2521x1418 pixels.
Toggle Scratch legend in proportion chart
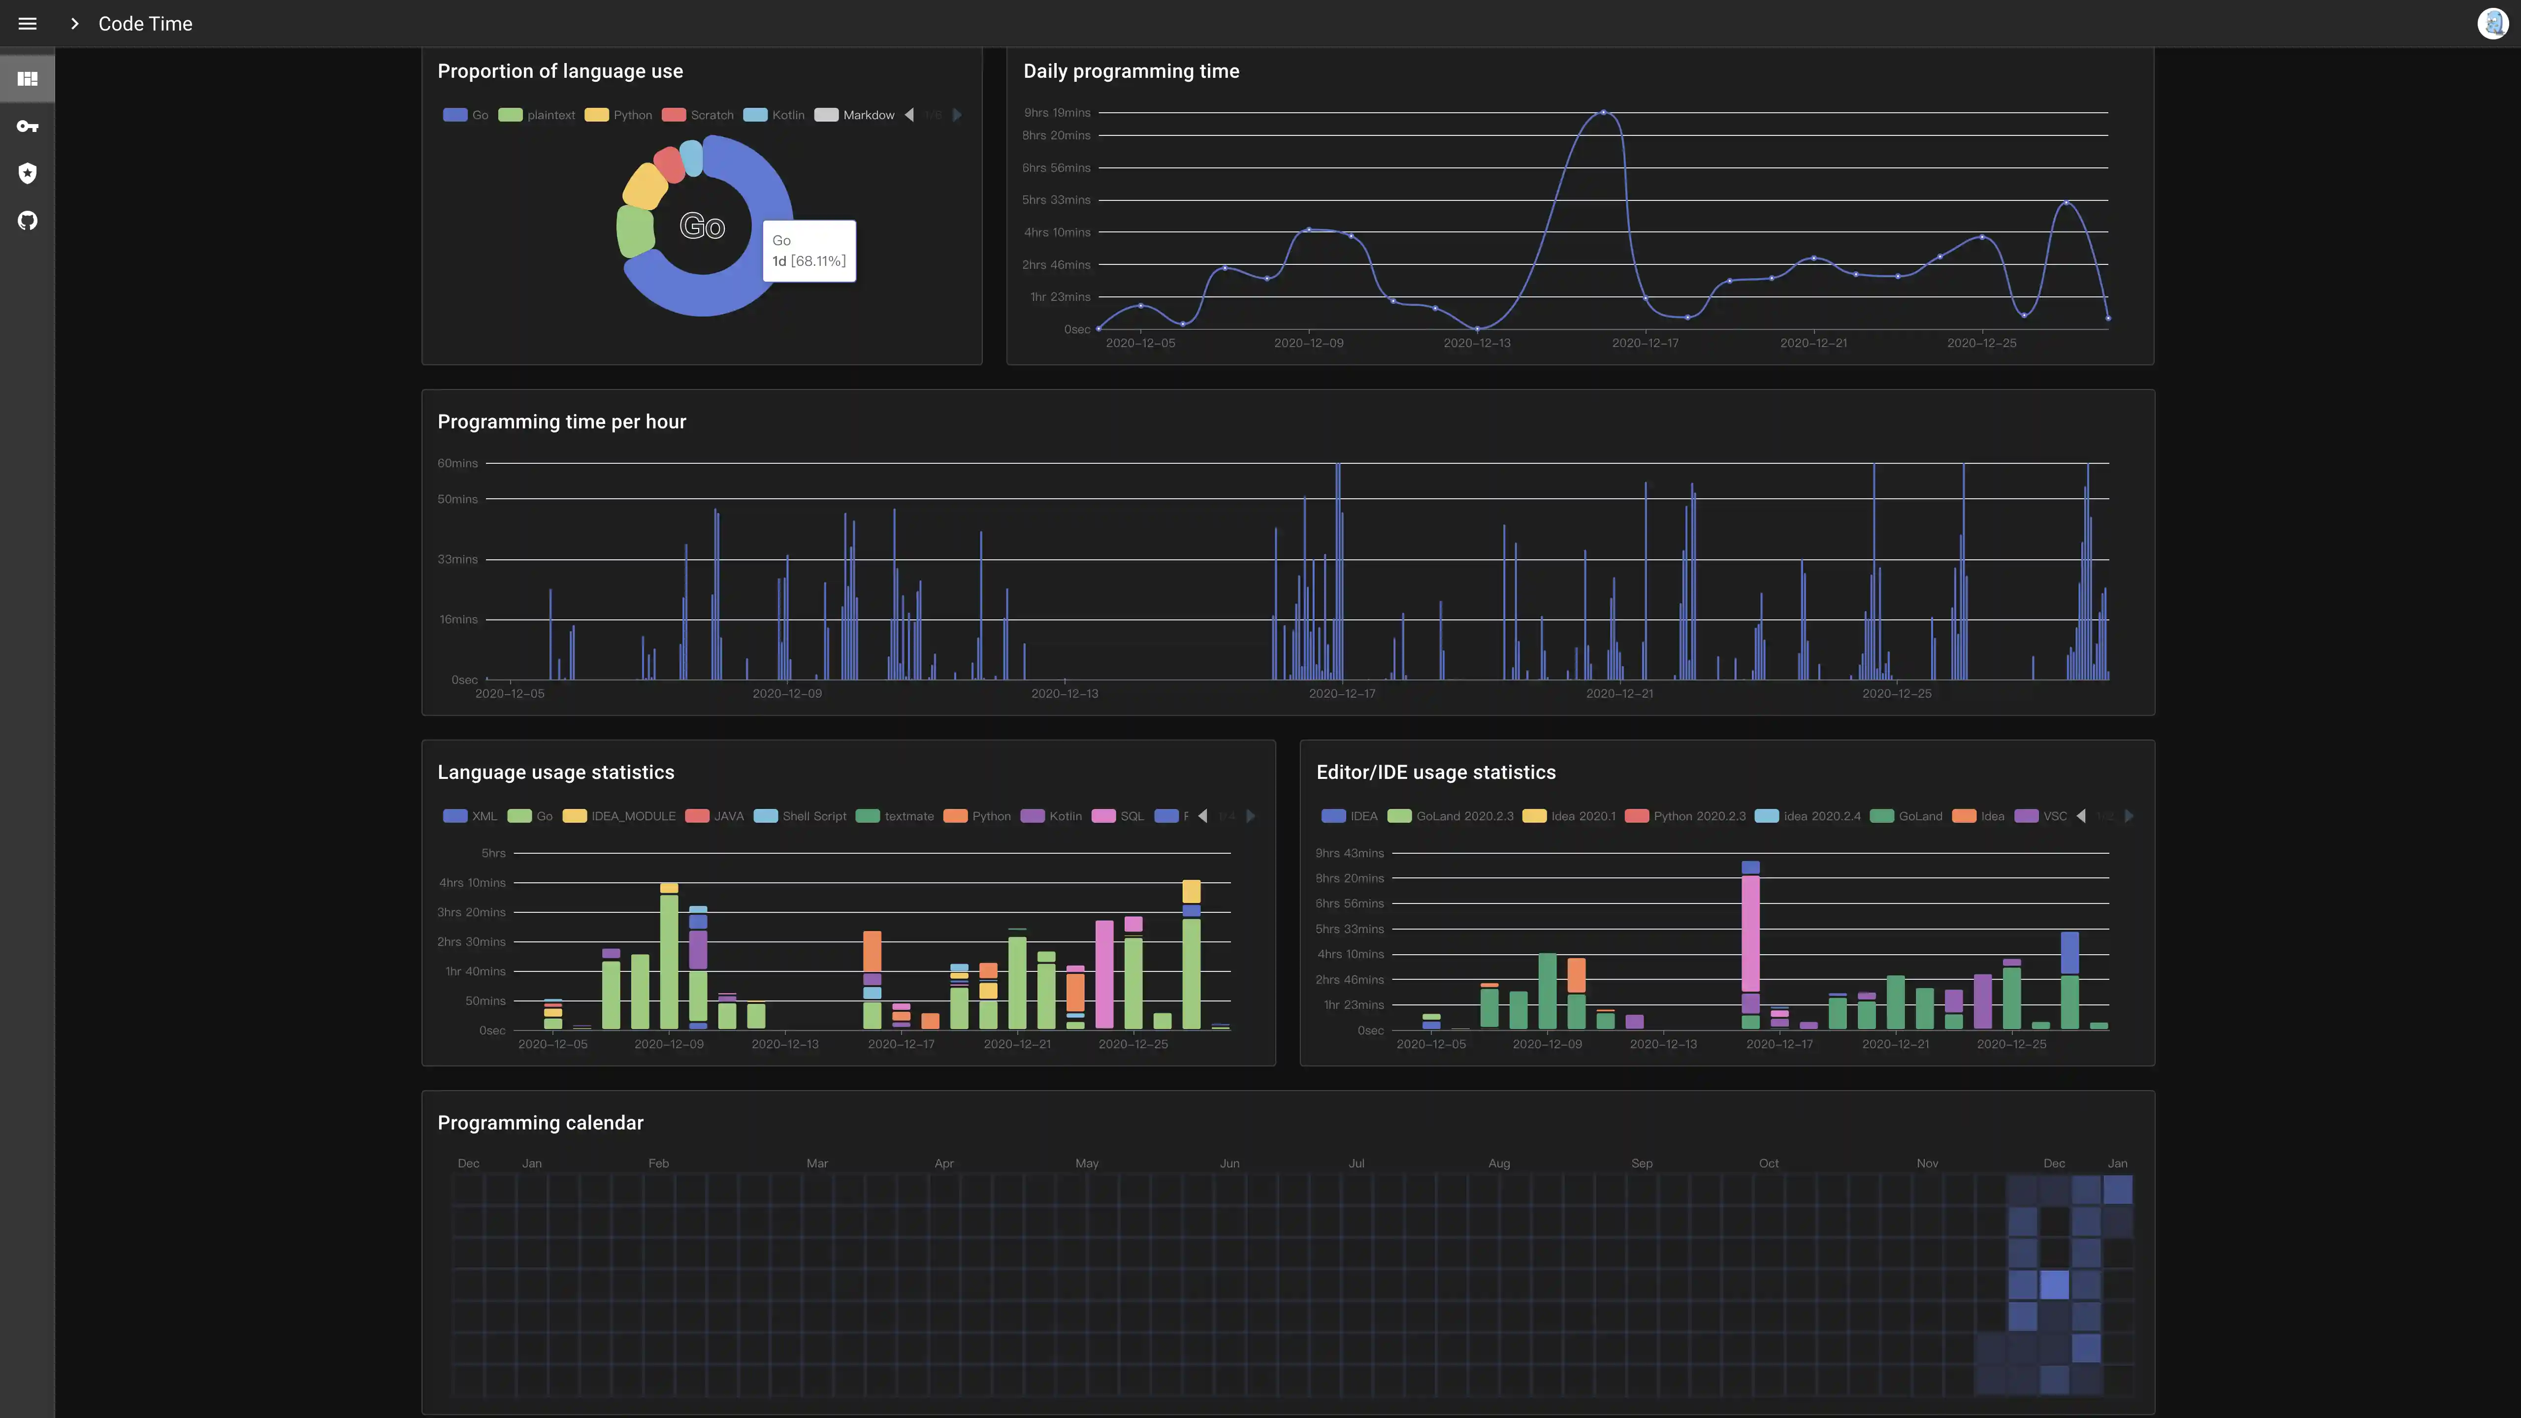click(698, 116)
